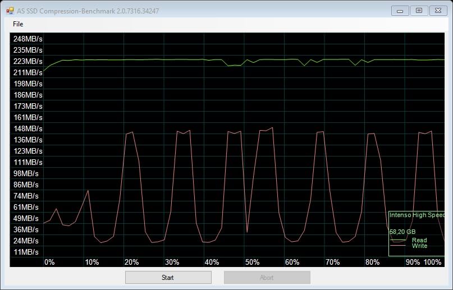Click the 148MB/s y-axis label

pyautogui.click(x=28, y=128)
